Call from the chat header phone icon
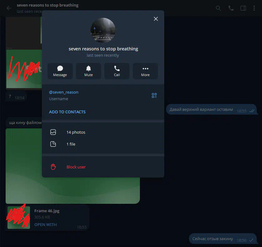 point(231,8)
